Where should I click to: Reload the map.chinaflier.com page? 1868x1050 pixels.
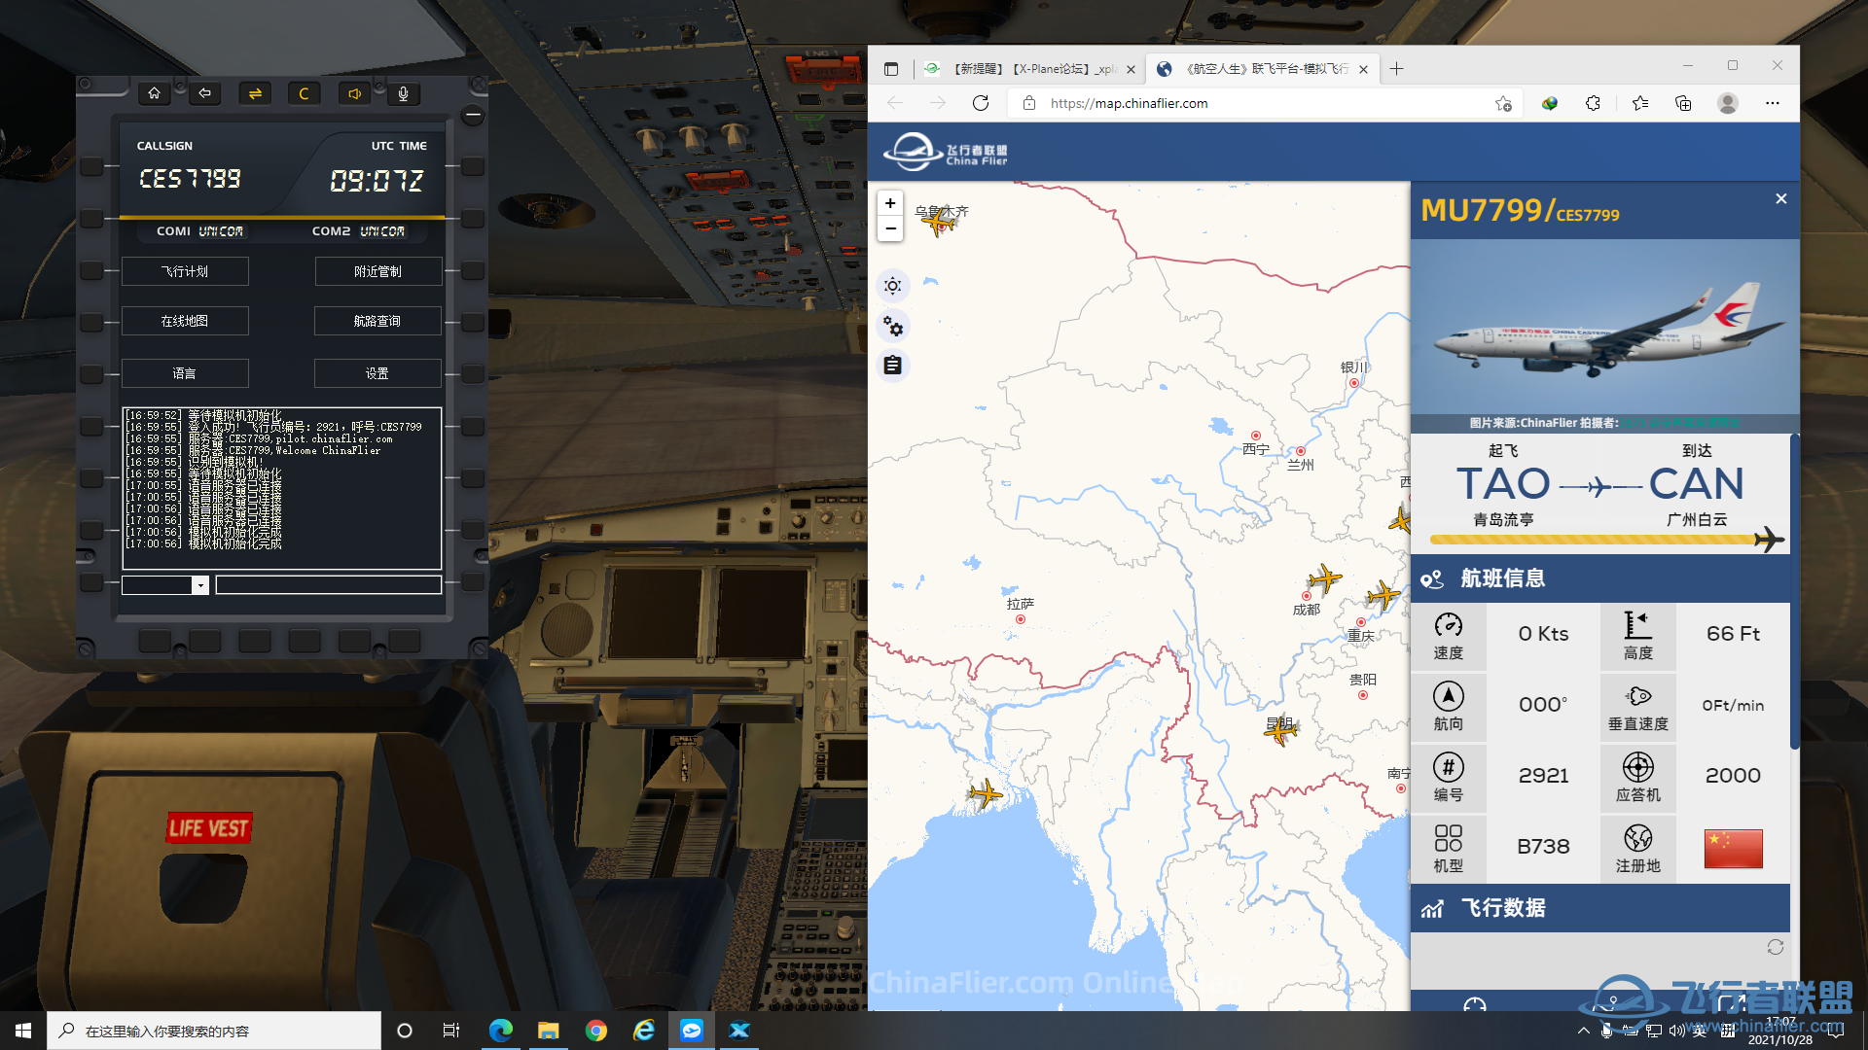[981, 103]
